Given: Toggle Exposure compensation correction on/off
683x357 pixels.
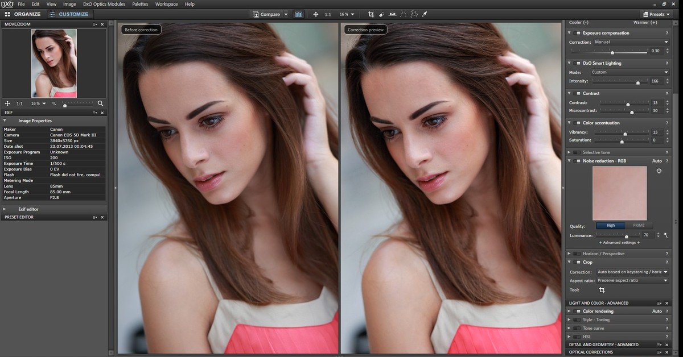Looking at the screenshot, I should click(577, 33).
